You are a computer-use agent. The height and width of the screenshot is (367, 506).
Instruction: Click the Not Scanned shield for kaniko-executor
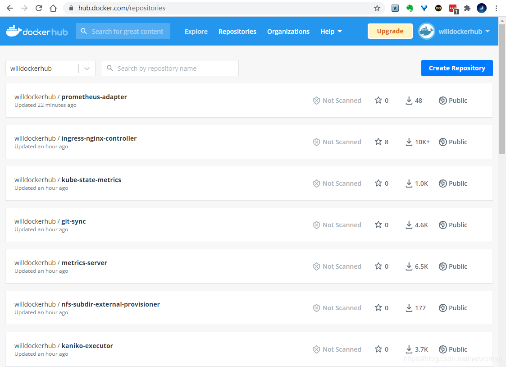coord(316,349)
